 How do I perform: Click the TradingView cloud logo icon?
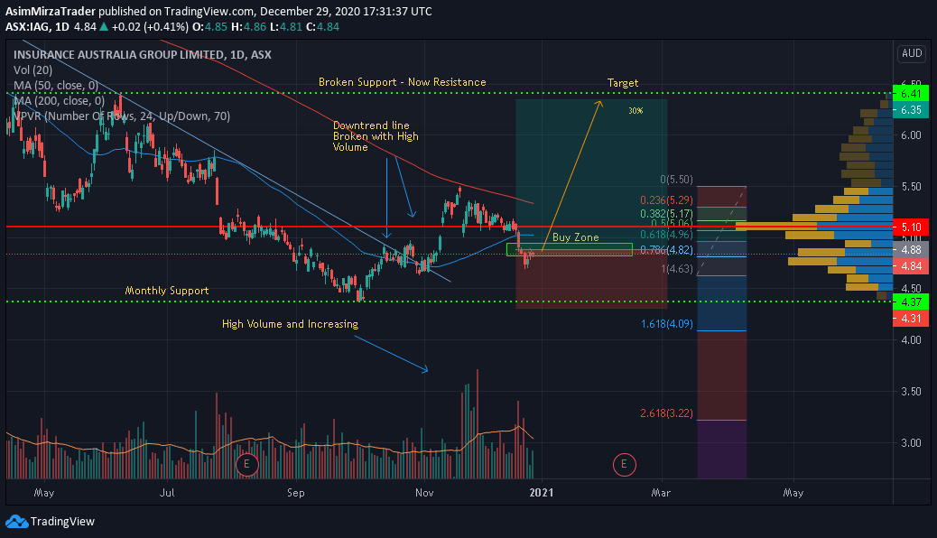(x=17, y=522)
